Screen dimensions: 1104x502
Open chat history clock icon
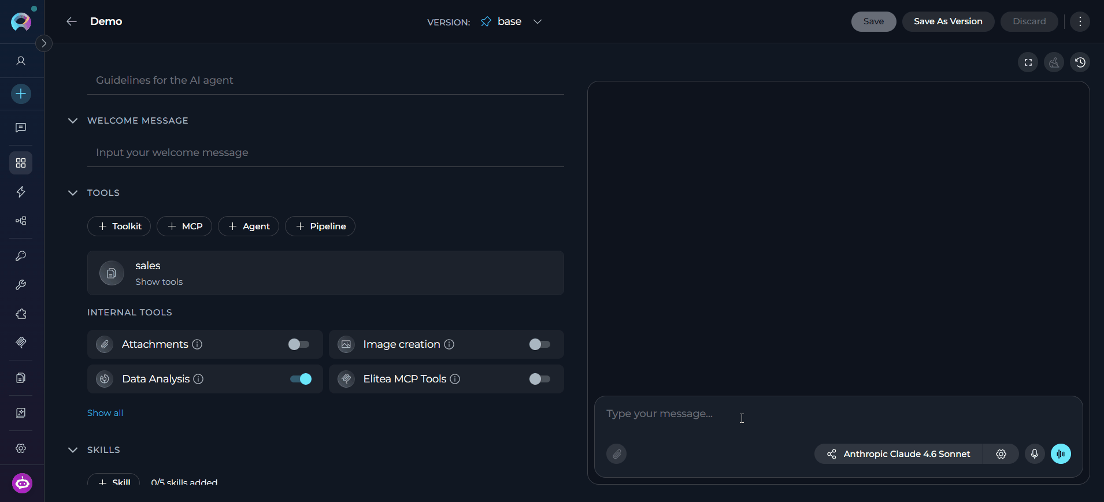[x=1080, y=62]
